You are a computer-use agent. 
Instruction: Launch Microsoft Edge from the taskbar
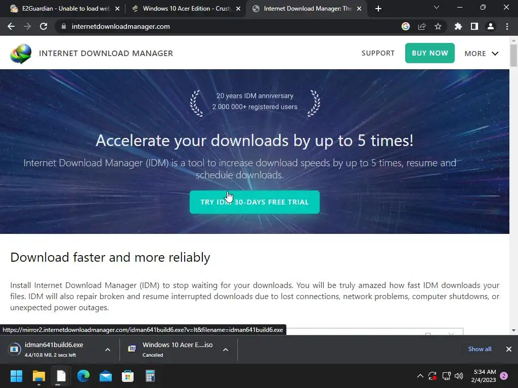(x=83, y=376)
